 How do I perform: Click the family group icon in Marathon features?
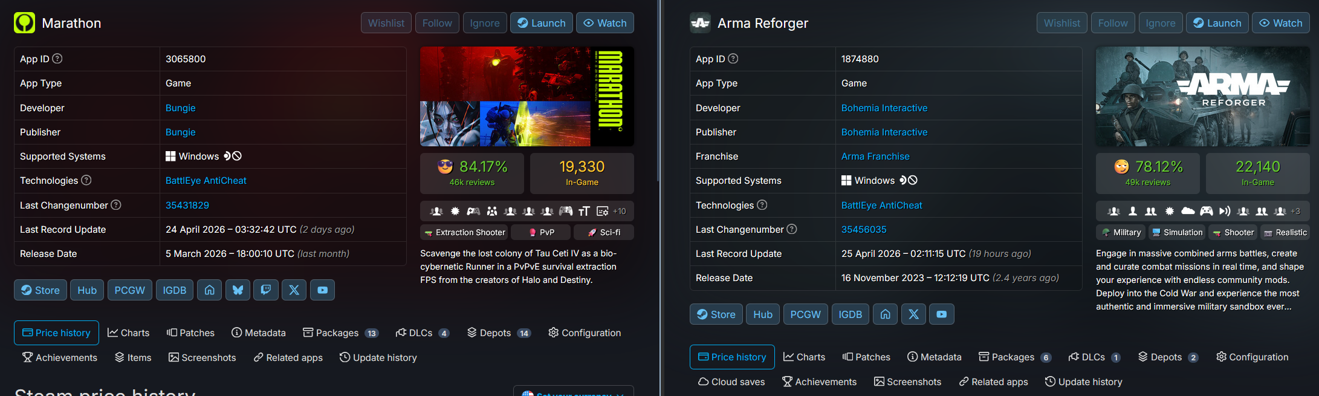(x=492, y=211)
